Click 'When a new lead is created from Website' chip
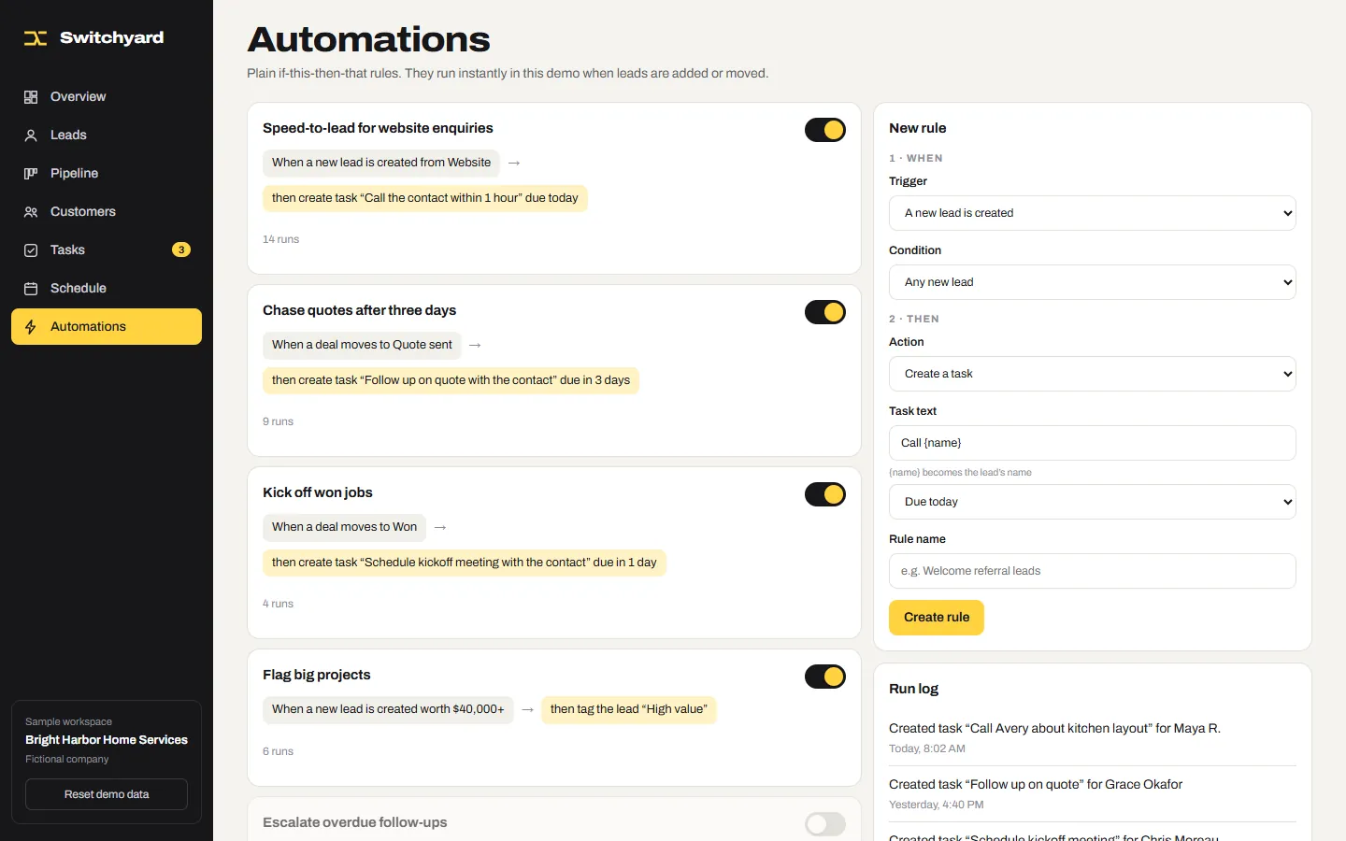The height and width of the screenshot is (841, 1346). click(381, 163)
